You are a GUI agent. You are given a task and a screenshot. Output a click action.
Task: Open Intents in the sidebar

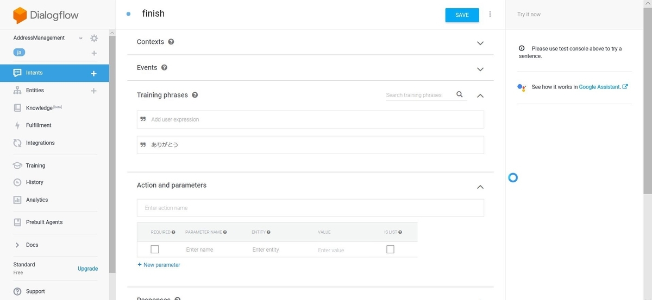pyautogui.click(x=54, y=73)
